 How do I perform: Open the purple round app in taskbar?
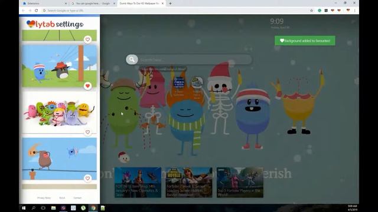pos(63,208)
